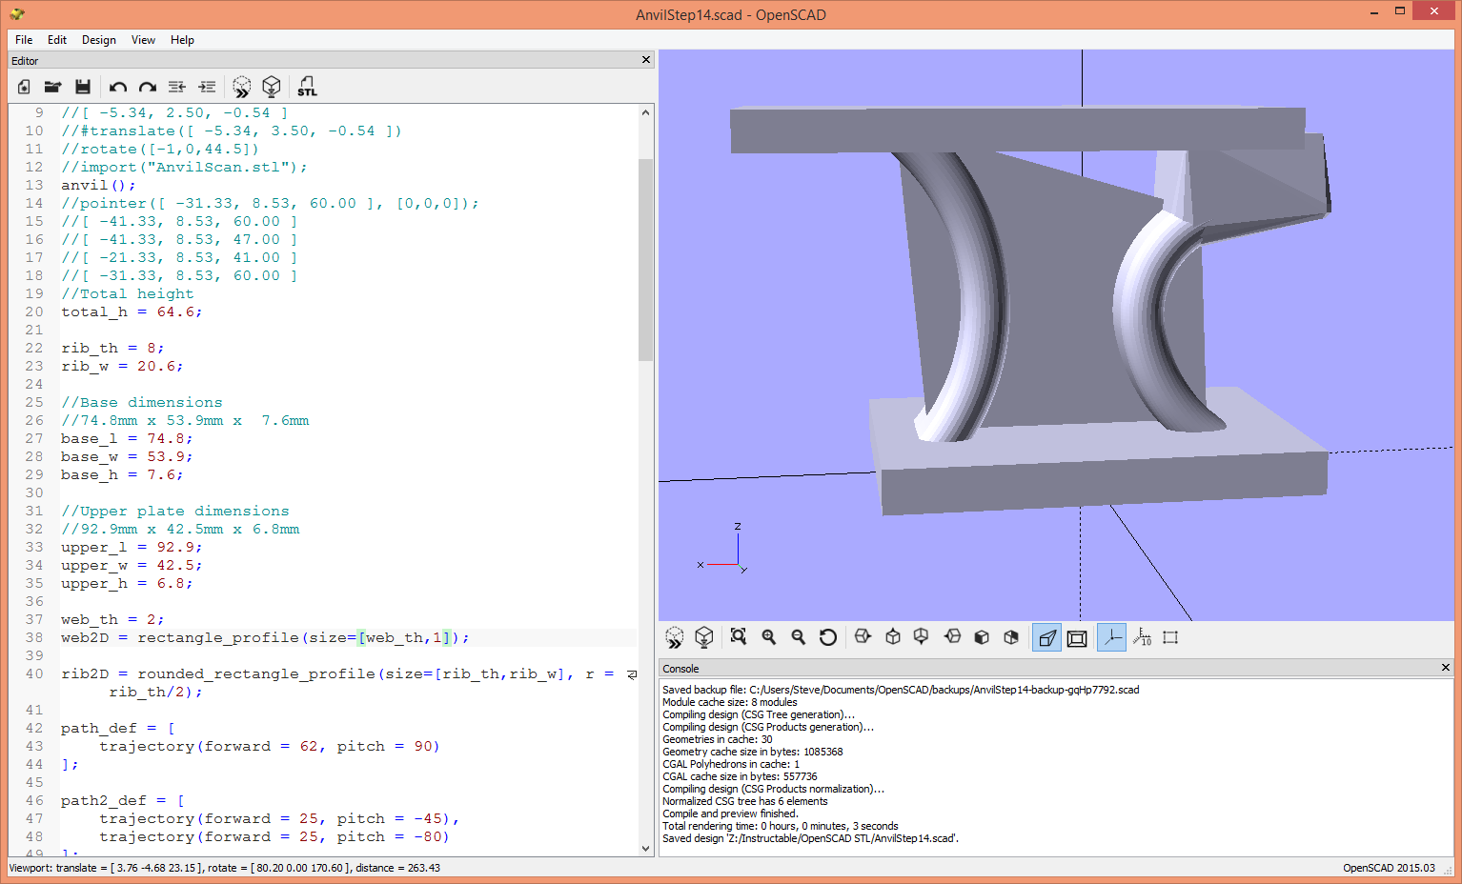Click the Zoom In icon below the 3D view

768,636
